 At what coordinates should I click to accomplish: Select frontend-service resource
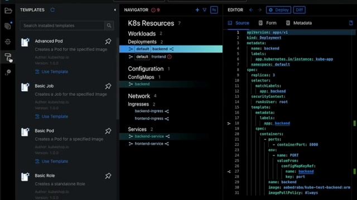coord(149,144)
